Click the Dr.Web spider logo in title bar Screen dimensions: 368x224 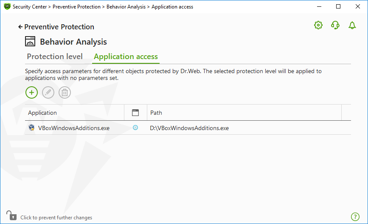(x=7, y=6)
